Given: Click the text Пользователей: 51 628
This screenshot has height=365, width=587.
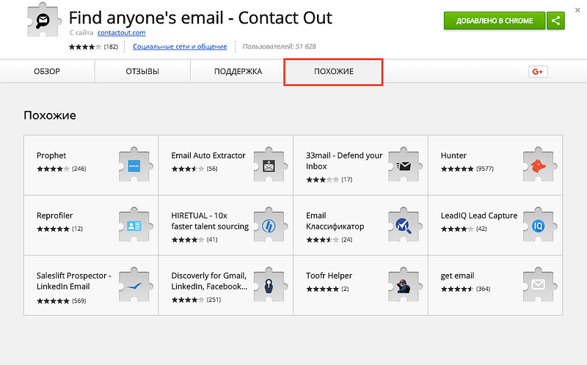Looking at the screenshot, I should (x=279, y=46).
